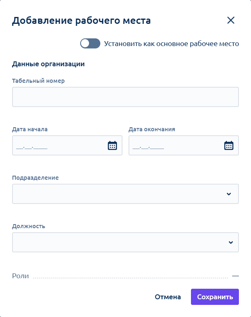The width and height of the screenshot is (251, 317).
Task: Enable the main workplace toggle switch
Action: tap(90, 44)
